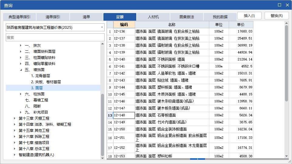The image size is (292, 164).
Task: Close the 查询 dialog
Action: tap(287, 5)
